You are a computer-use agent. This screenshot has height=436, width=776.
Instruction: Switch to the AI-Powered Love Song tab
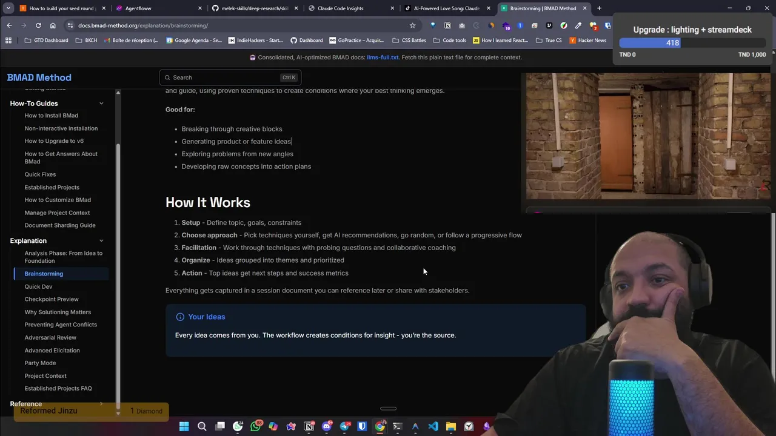447,8
